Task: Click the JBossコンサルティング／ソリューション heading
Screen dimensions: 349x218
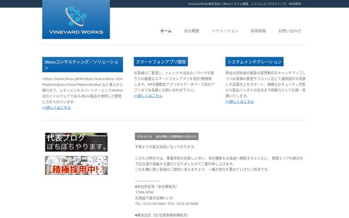Action: tap(82, 64)
